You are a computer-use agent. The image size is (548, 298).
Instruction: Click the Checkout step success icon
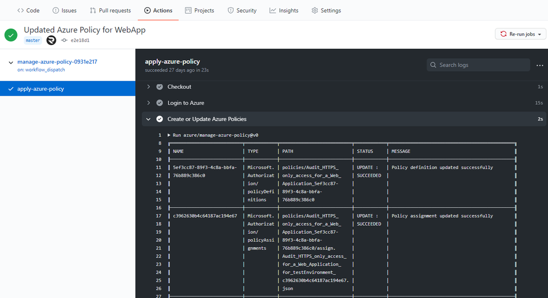(160, 87)
